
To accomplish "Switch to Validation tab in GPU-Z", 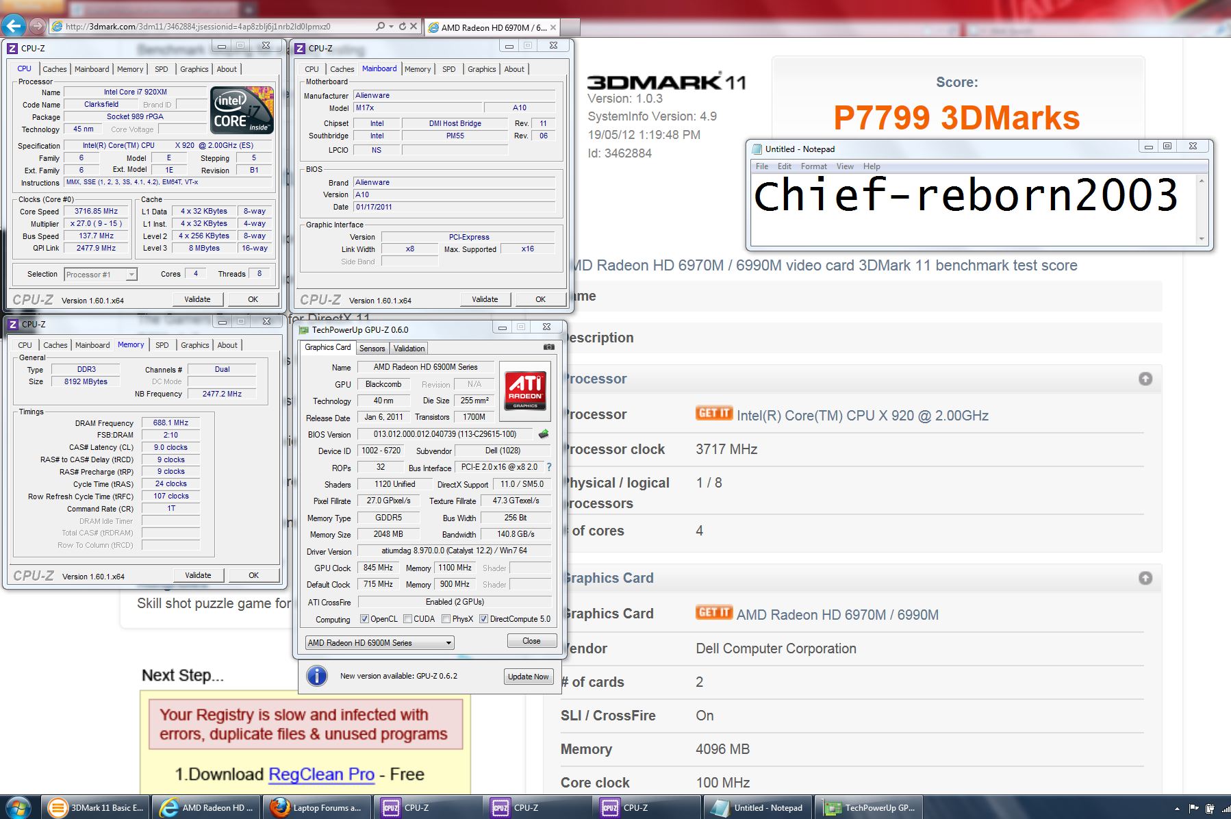I will coord(409,349).
